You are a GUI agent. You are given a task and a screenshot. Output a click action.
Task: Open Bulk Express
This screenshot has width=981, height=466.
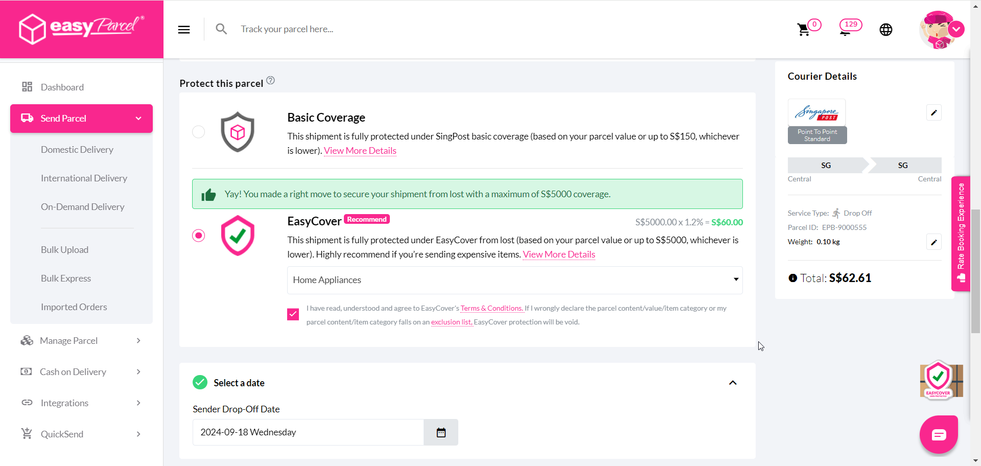point(66,278)
